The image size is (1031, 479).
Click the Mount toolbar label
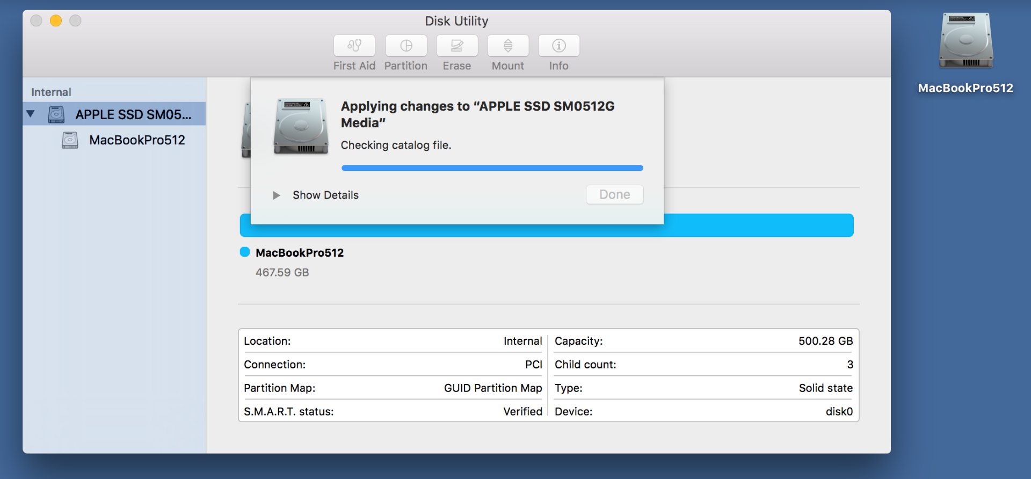click(508, 66)
